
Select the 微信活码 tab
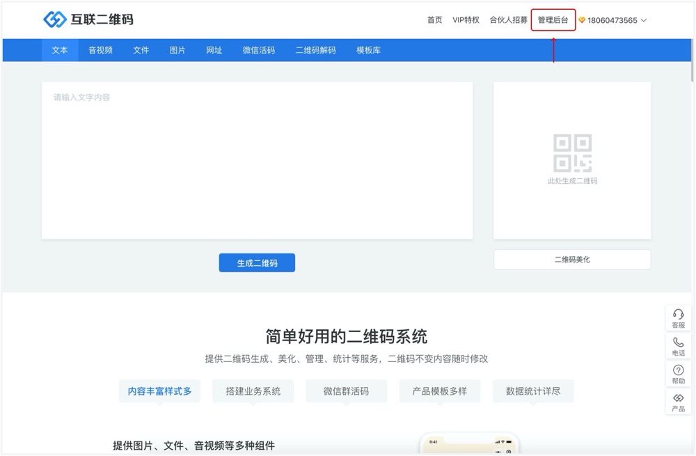[x=258, y=50]
